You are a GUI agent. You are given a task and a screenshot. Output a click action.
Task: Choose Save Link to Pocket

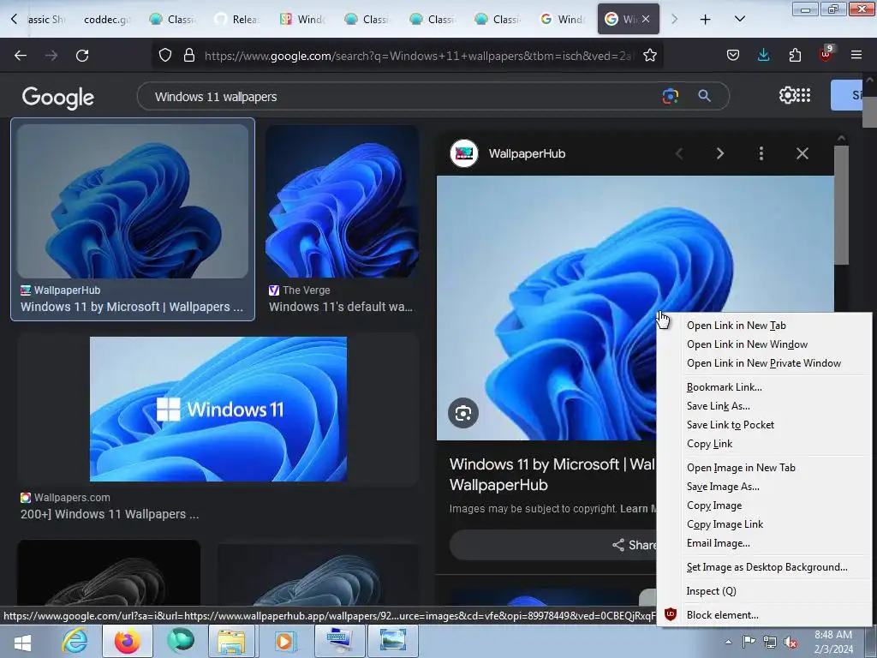(730, 425)
